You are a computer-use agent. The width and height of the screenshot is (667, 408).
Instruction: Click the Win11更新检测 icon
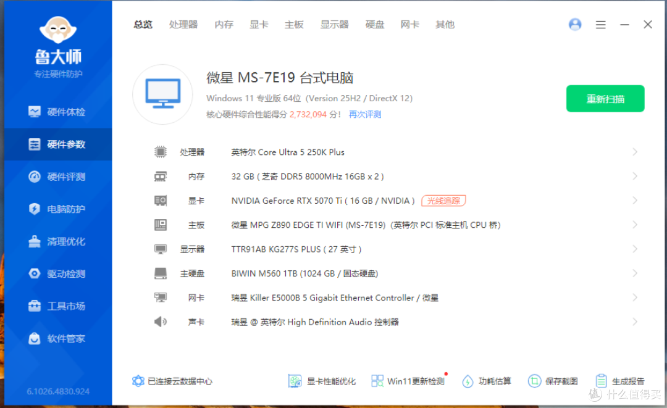click(x=377, y=381)
